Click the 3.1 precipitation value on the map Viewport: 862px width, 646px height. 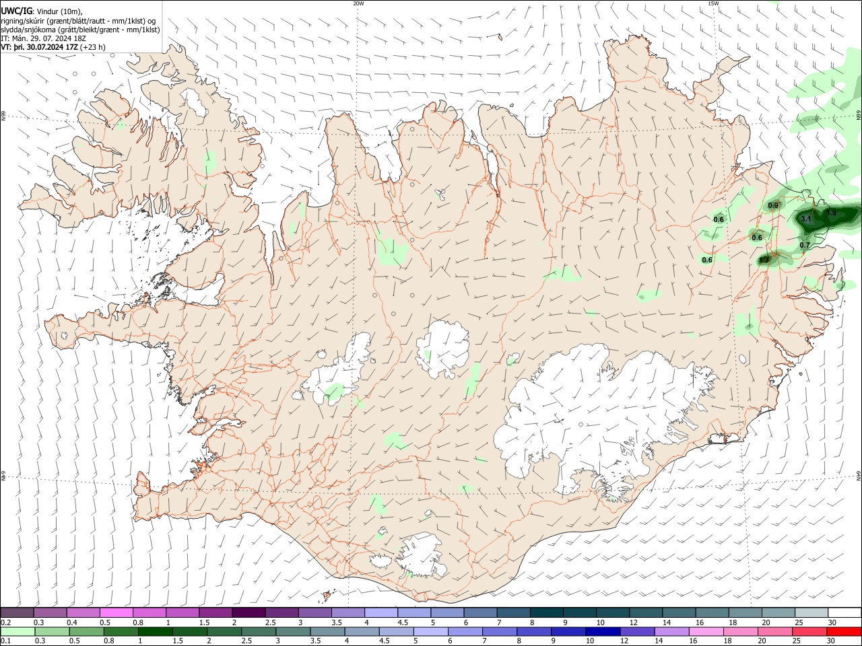coord(806,219)
